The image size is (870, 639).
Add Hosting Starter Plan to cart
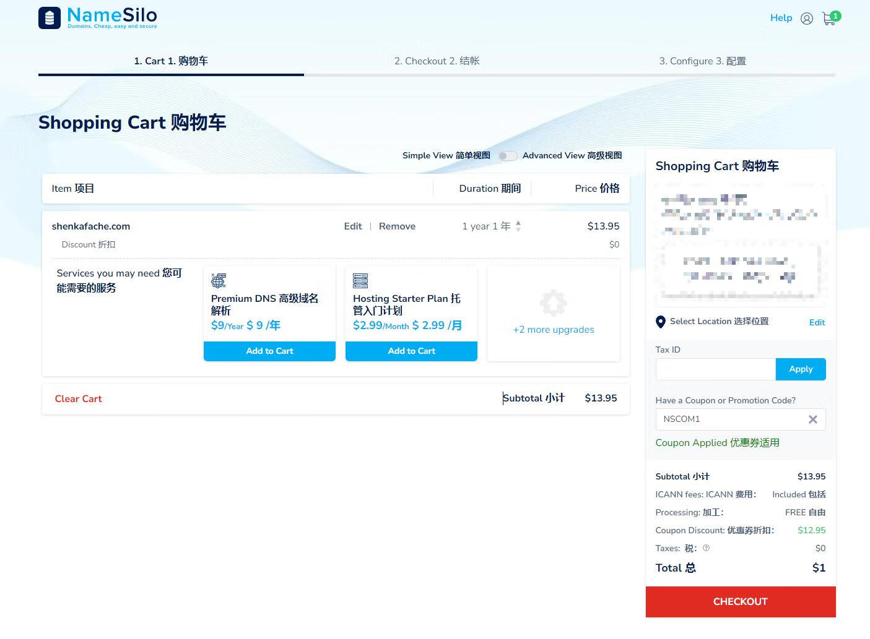point(411,351)
